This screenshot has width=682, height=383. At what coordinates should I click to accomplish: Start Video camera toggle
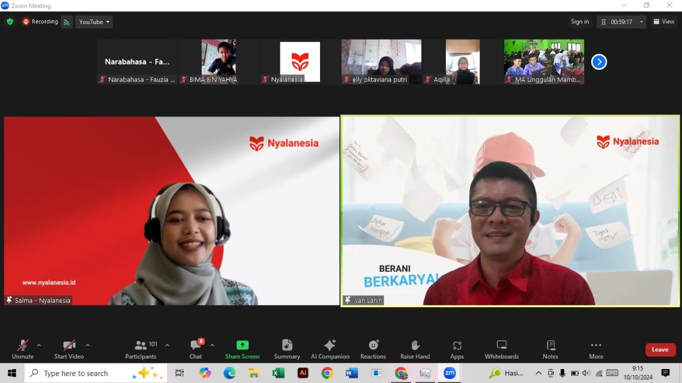point(69,349)
